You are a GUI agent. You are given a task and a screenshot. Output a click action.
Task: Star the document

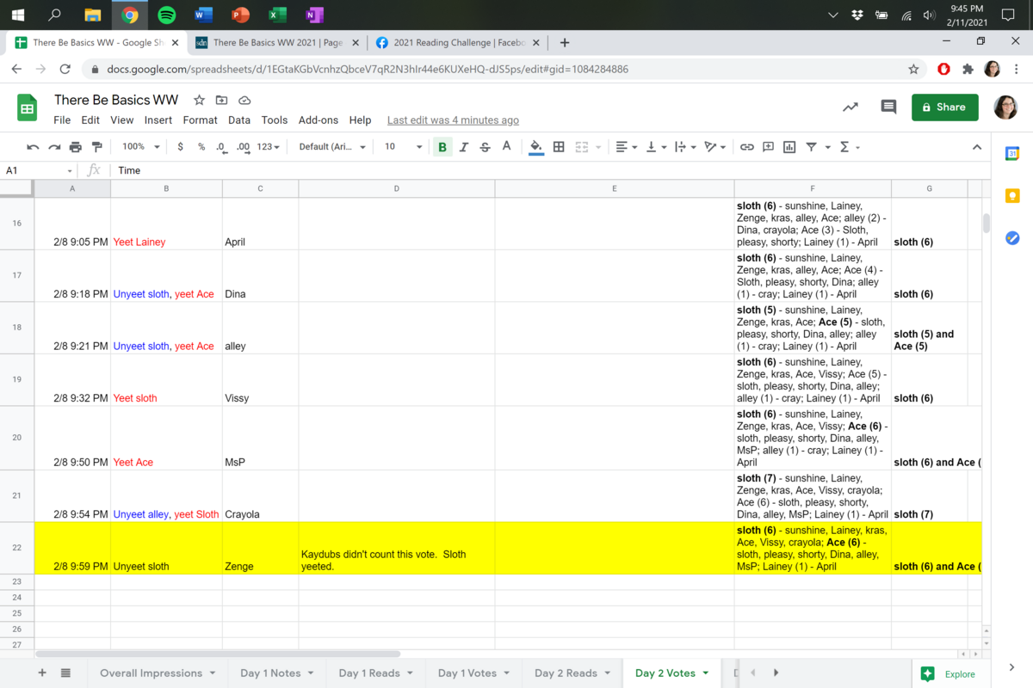click(x=199, y=100)
